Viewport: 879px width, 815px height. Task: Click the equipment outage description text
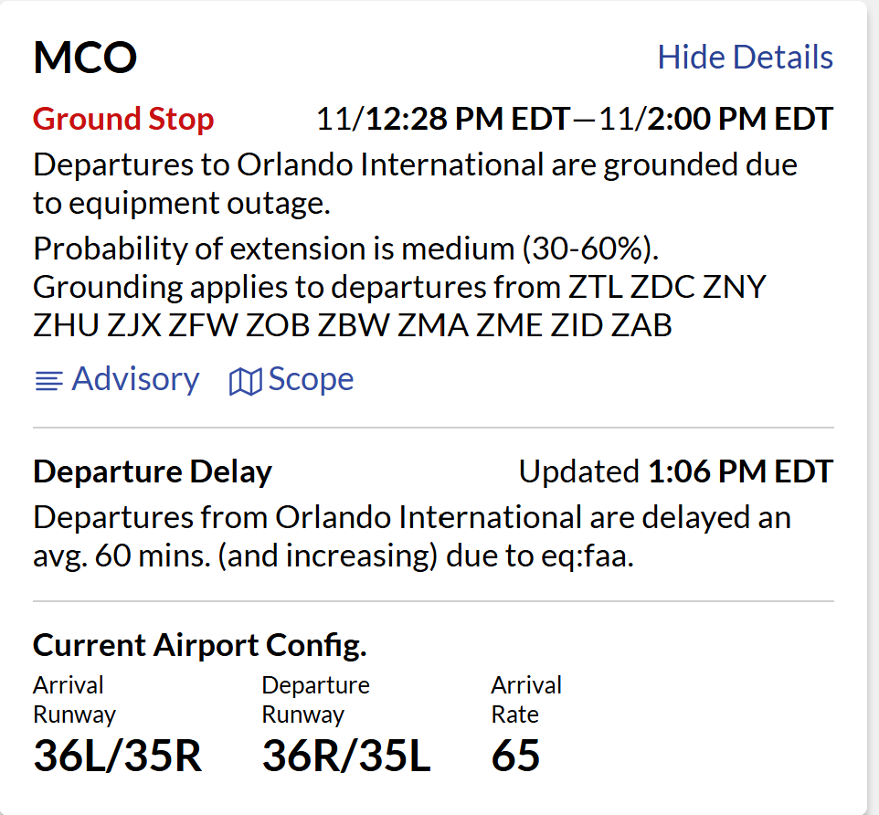[415, 184]
